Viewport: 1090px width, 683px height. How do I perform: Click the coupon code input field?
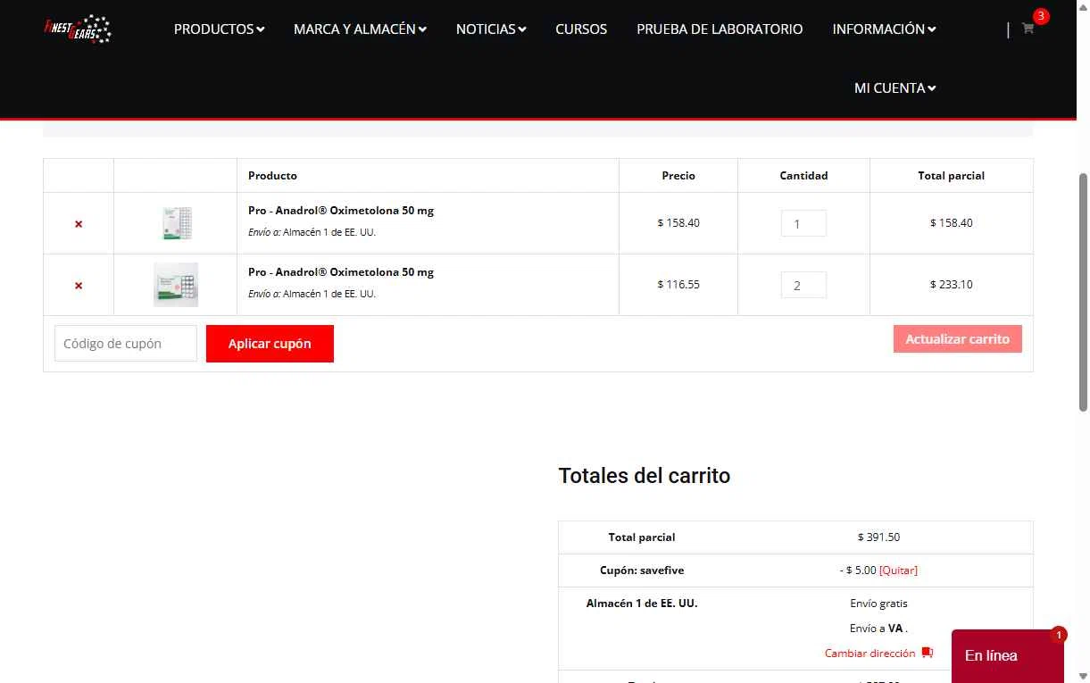pos(126,344)
